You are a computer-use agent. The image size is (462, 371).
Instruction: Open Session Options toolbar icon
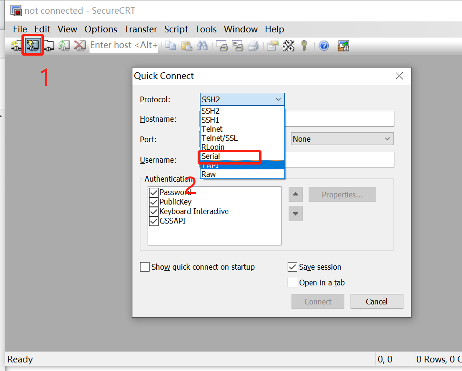click(x=273, y=46)
